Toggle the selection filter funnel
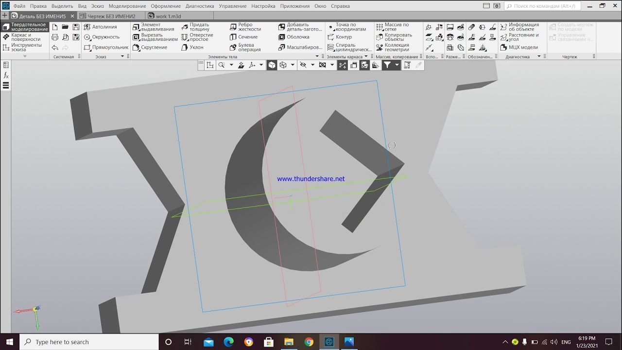The width and height of the screenshot is (622, 350). [x=387, y=65]
